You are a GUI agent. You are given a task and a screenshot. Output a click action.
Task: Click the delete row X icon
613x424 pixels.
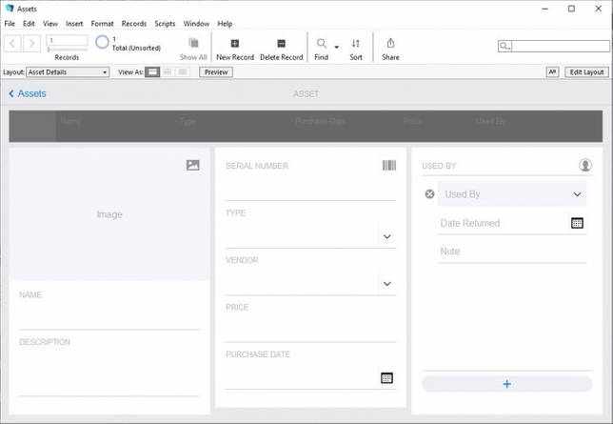(x=429, y=193)
